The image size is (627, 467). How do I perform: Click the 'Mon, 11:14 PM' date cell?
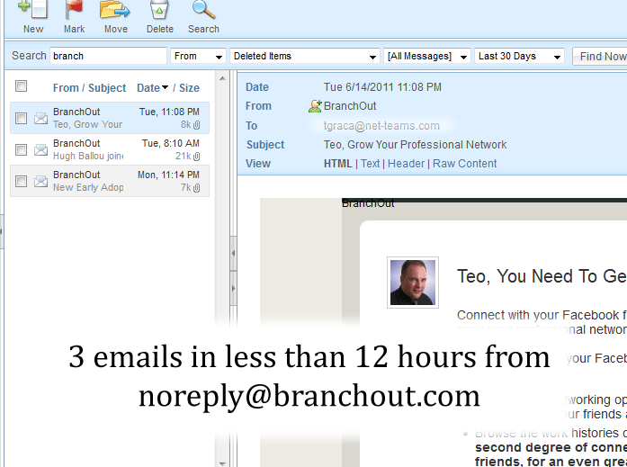click(168, 175)
